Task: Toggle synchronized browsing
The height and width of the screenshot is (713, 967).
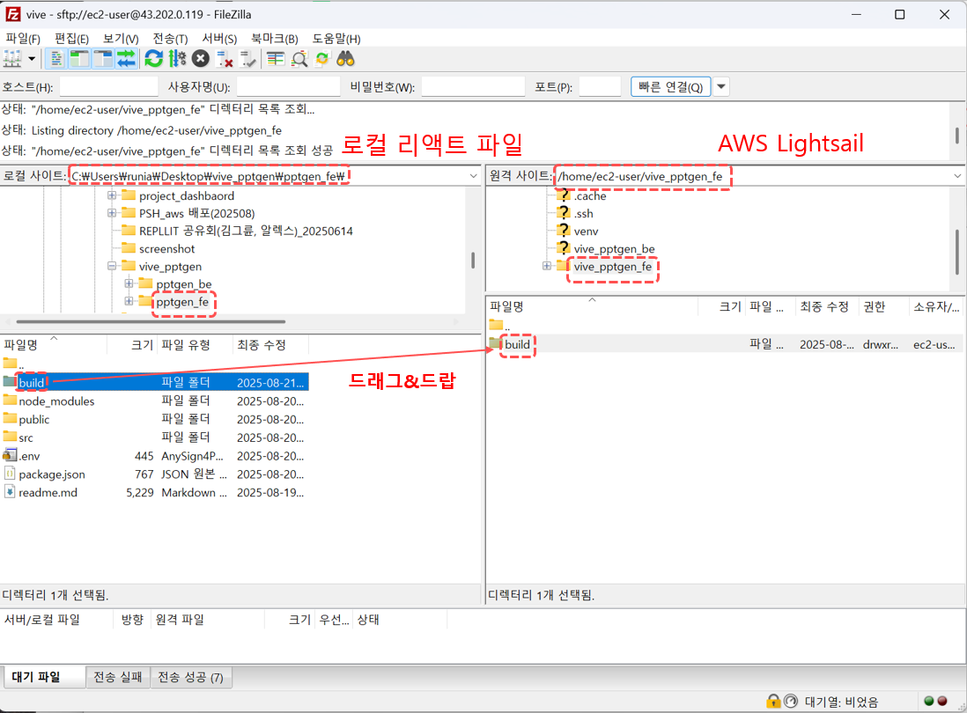Action: coord(322,59)
